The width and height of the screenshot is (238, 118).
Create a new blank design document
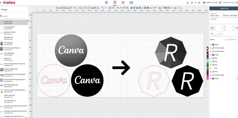point(57,8)
